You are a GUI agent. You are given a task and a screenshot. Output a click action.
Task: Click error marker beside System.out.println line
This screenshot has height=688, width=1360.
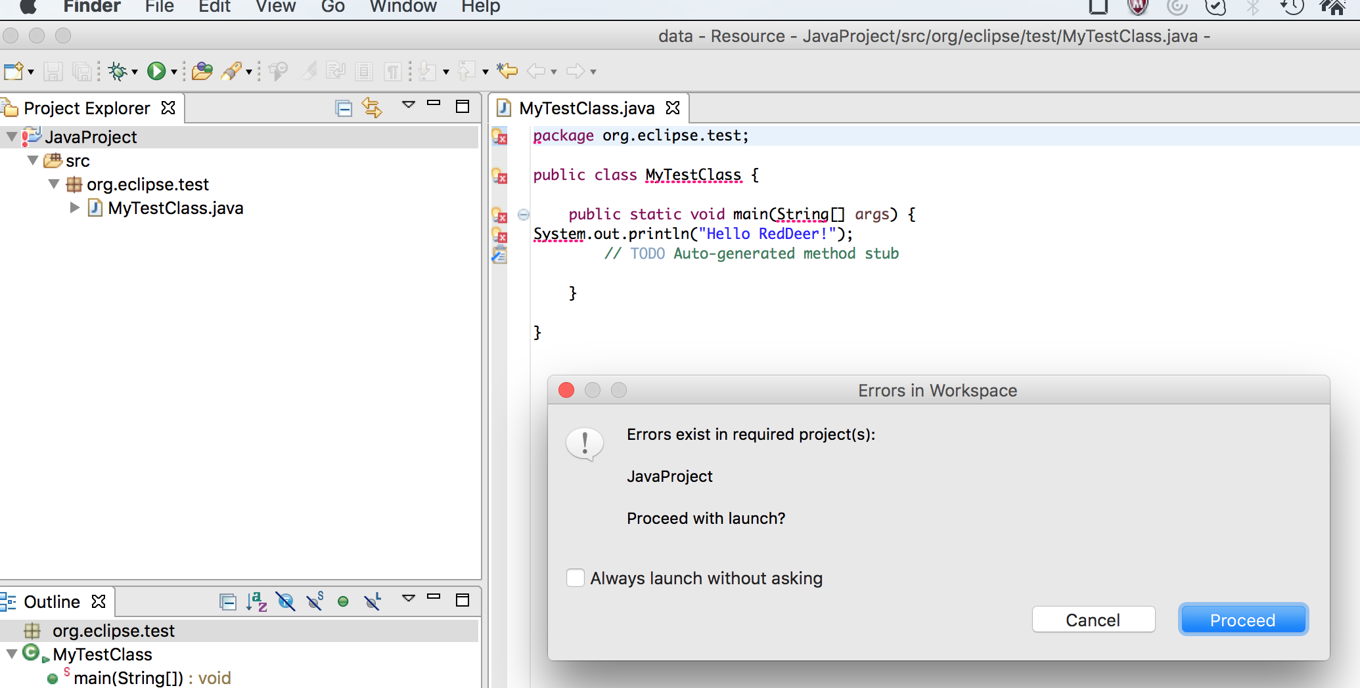pos(500,234)
